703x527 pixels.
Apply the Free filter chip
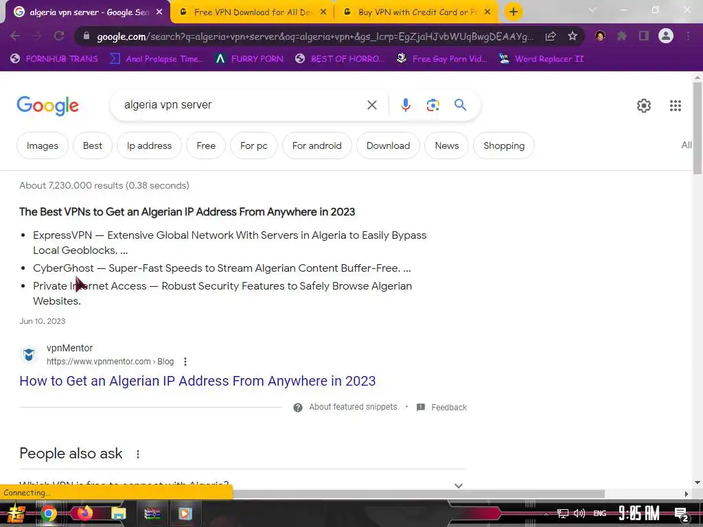click(x=206, y=145)
